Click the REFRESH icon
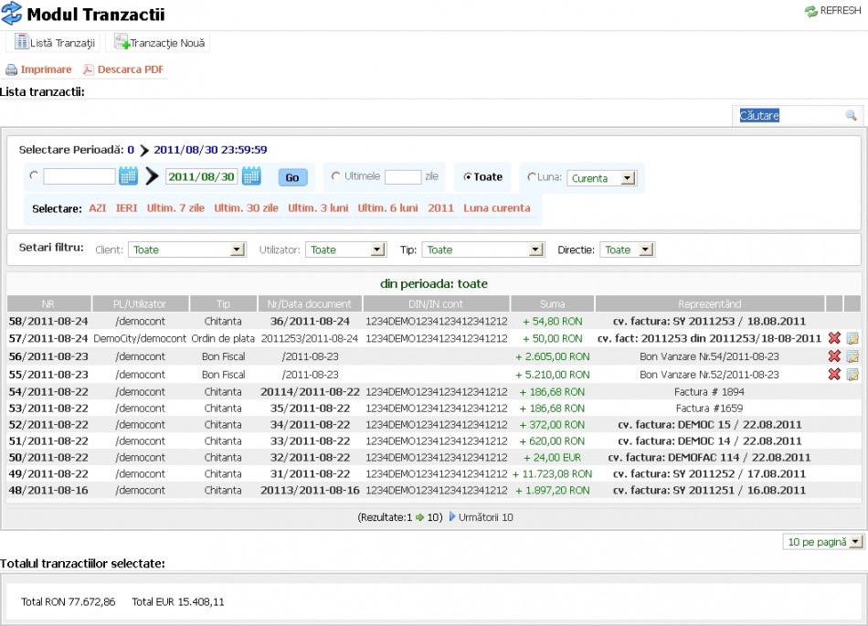The height and width of the screenshot is (626, 868). click(x=811, y=11)
